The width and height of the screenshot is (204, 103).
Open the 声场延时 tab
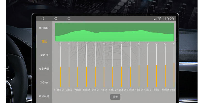pyautogui.click(x=44, y=96)
